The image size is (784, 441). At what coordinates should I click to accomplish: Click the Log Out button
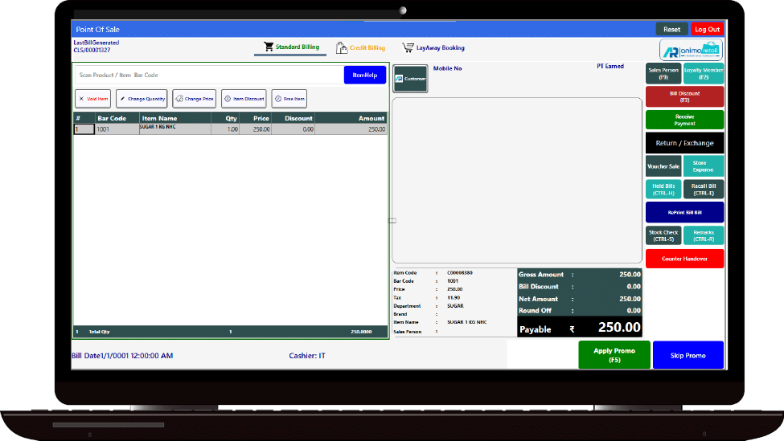point(707,29)
